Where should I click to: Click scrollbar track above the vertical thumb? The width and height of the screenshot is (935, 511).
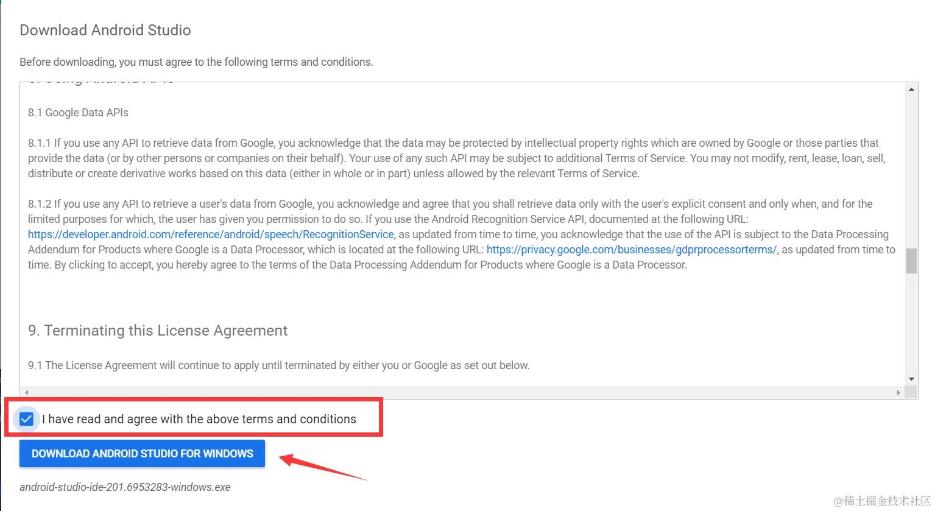coord(911,172)
